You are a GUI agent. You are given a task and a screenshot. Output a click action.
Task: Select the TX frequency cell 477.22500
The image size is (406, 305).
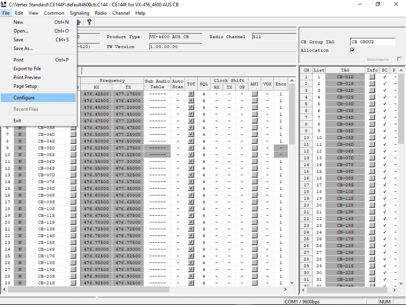click(128, 121)
